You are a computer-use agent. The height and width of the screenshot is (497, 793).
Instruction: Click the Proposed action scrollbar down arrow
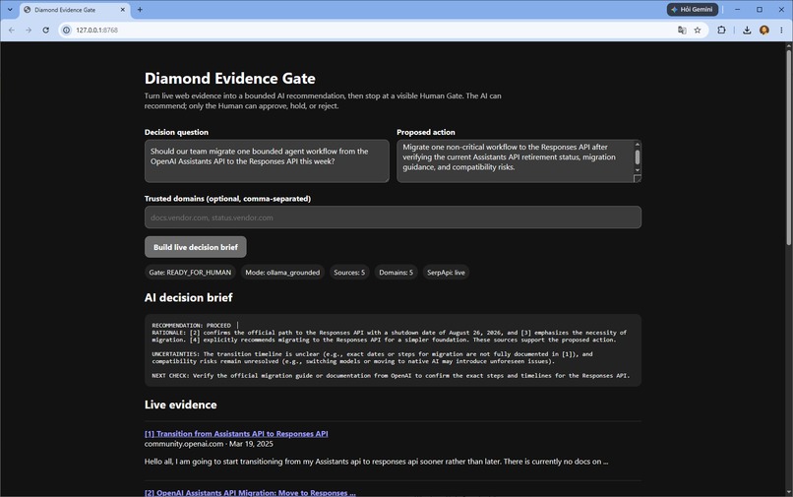click(x=638, y=170)
